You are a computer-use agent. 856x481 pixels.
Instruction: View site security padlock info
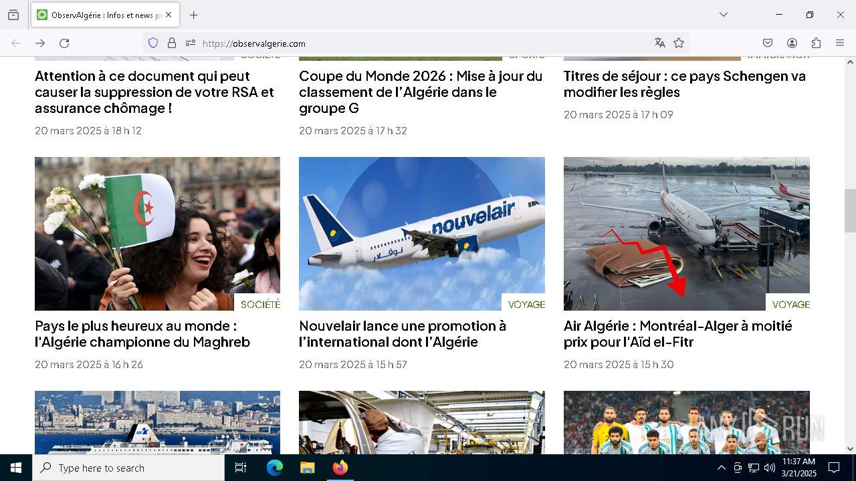[x=172, y=43]
